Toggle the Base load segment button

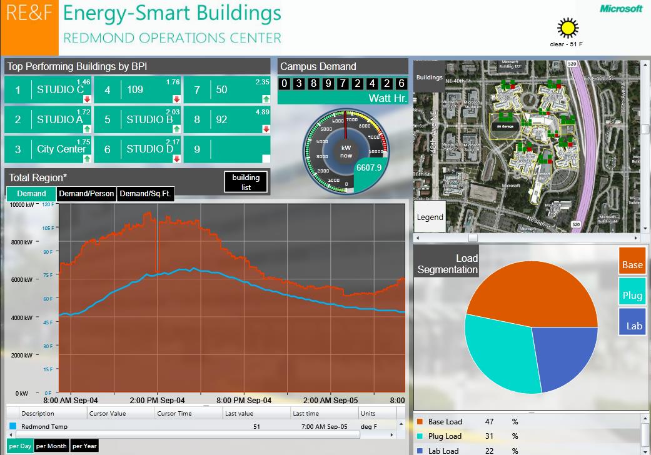tap(632, 261)
